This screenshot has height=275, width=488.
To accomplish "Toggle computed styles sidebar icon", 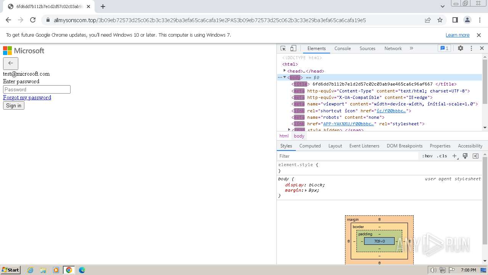I will click(475, 156).
